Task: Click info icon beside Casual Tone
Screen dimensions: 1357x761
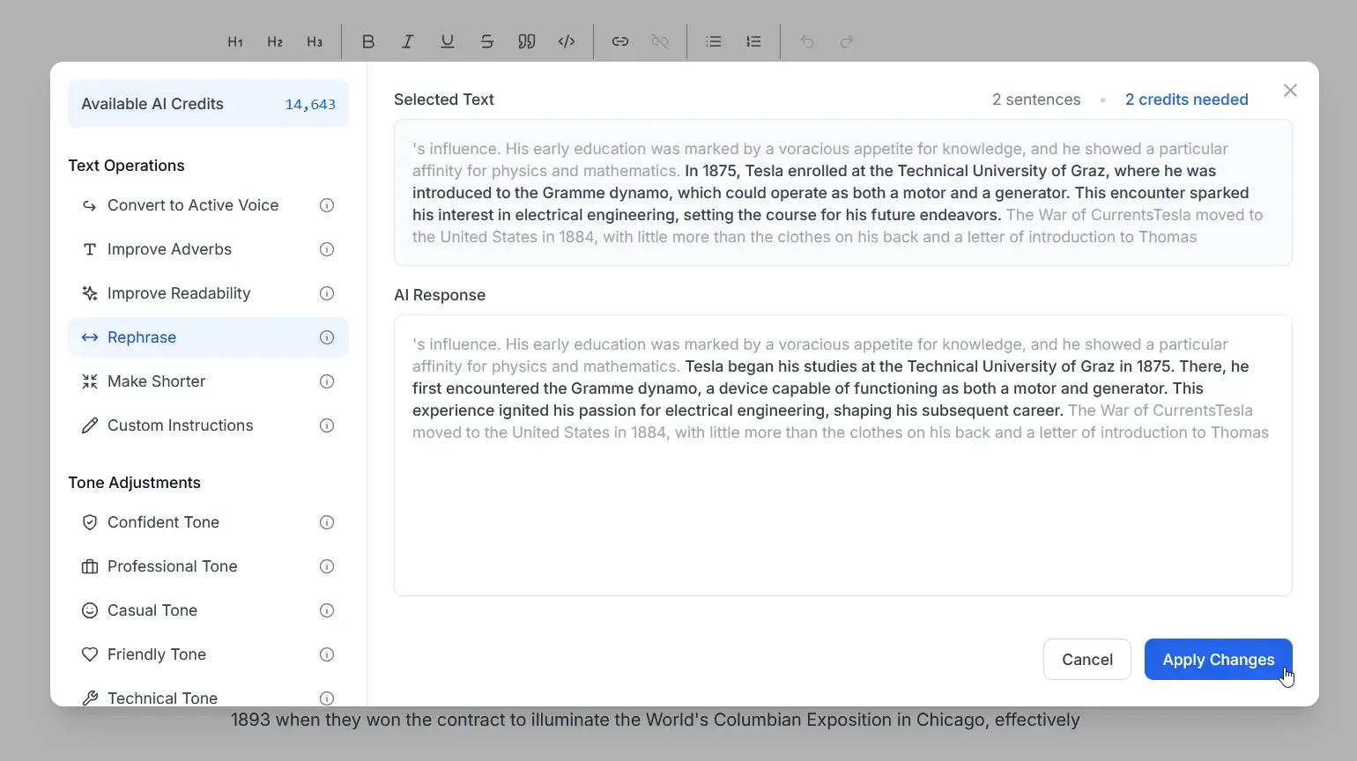Action: click(x=327, y=610)
